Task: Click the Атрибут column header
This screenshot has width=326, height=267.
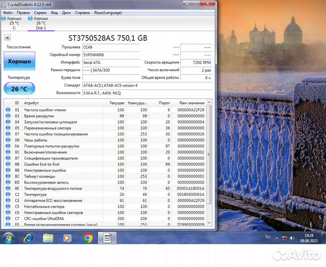Action: coord(62,103)
